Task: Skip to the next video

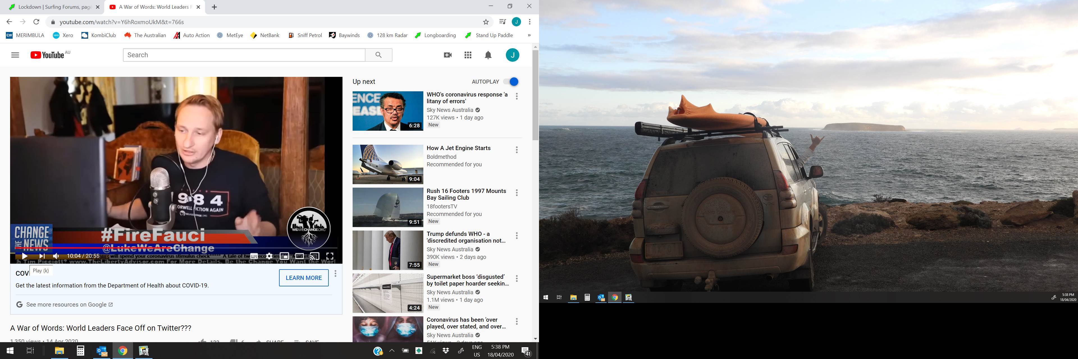Action: (x=42, y=256)
